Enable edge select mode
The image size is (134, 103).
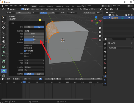[25, 9]
